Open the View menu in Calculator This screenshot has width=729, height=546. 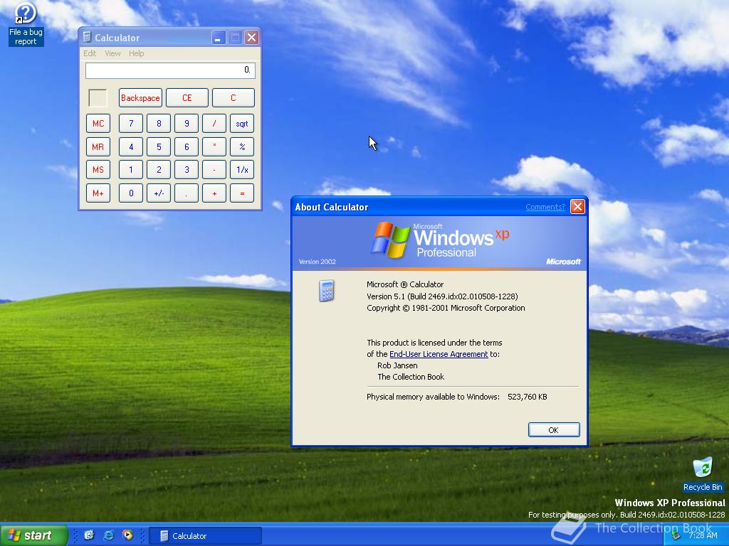pos(112,53)
